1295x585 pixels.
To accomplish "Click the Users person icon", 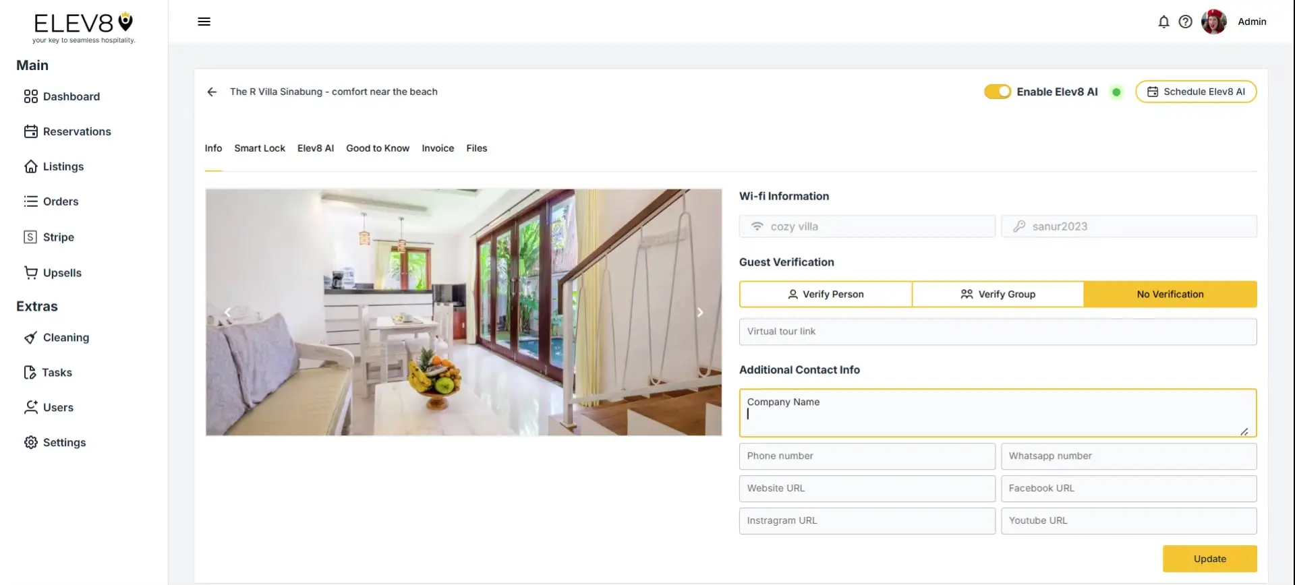I will tap(31, 407).
